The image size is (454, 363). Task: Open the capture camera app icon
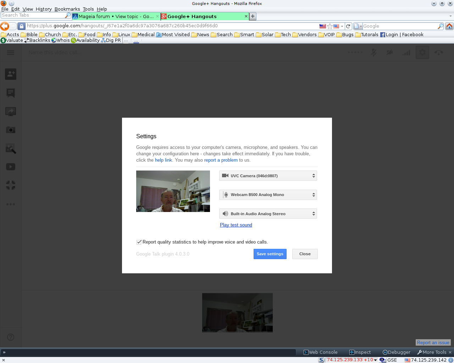(11, 130)
